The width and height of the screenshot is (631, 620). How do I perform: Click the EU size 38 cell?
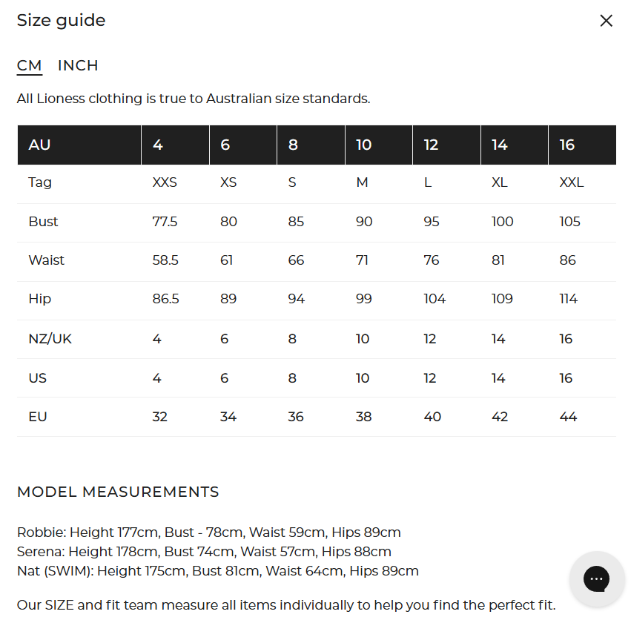pyautogui.click(x=363, y=417)
